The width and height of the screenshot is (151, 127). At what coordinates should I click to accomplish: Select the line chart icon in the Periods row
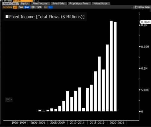coord(46,7)
